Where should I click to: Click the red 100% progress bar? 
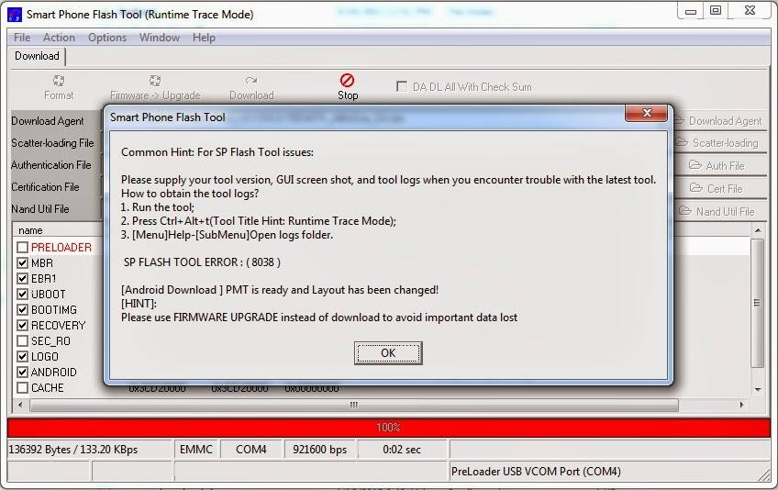pyautogui.click(x=388, y=428)
